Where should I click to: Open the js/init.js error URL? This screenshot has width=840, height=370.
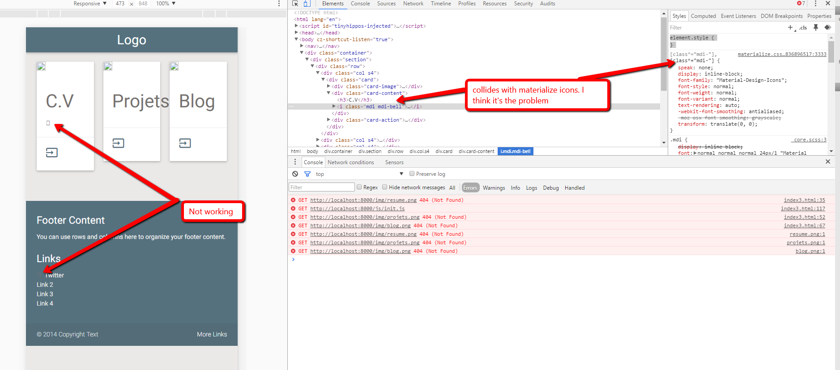357,208
